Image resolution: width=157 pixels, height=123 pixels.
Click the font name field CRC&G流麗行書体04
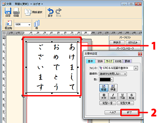116,68
